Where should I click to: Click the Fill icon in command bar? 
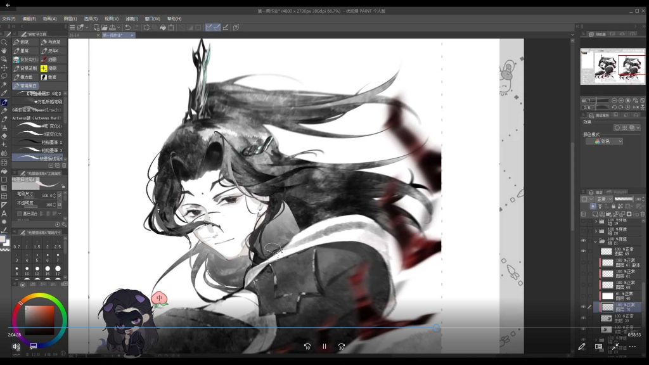pos(163,27)
